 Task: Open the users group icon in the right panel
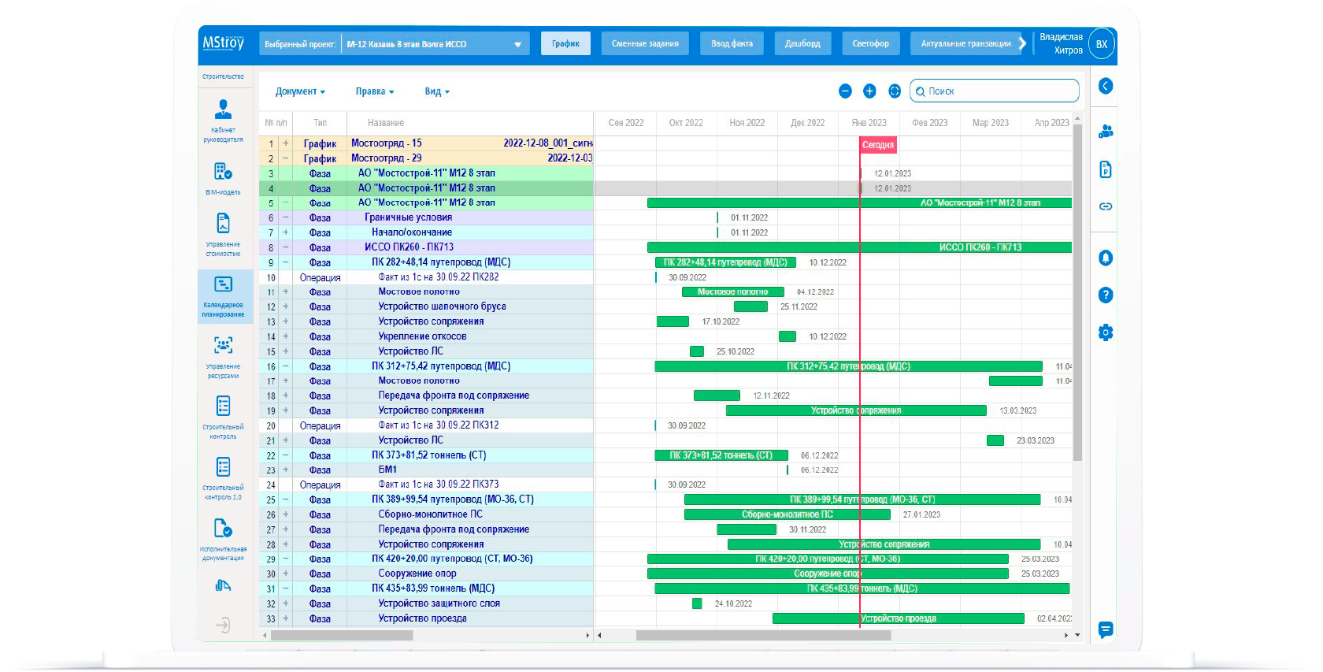click(1106, 131)
